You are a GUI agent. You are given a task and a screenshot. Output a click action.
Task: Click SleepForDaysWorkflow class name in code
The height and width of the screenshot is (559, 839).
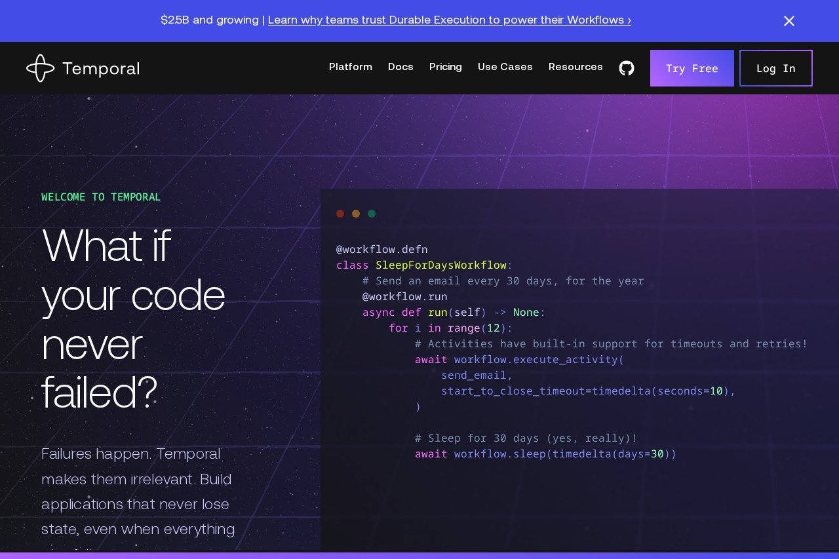point(440,265)
